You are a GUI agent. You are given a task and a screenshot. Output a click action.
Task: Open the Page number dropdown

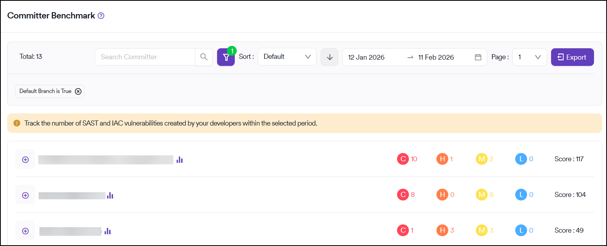pos(529,57)
